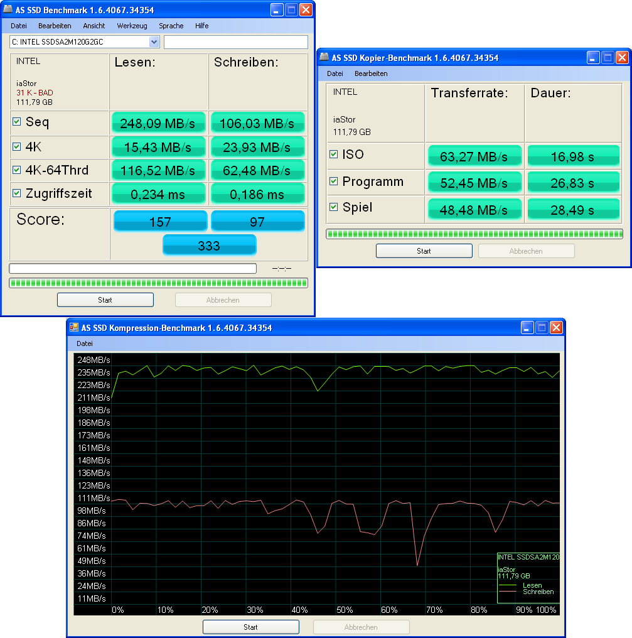Toggle the Spiel checkbox
Viewport: 632px width, 638px height.
point(334,207)
